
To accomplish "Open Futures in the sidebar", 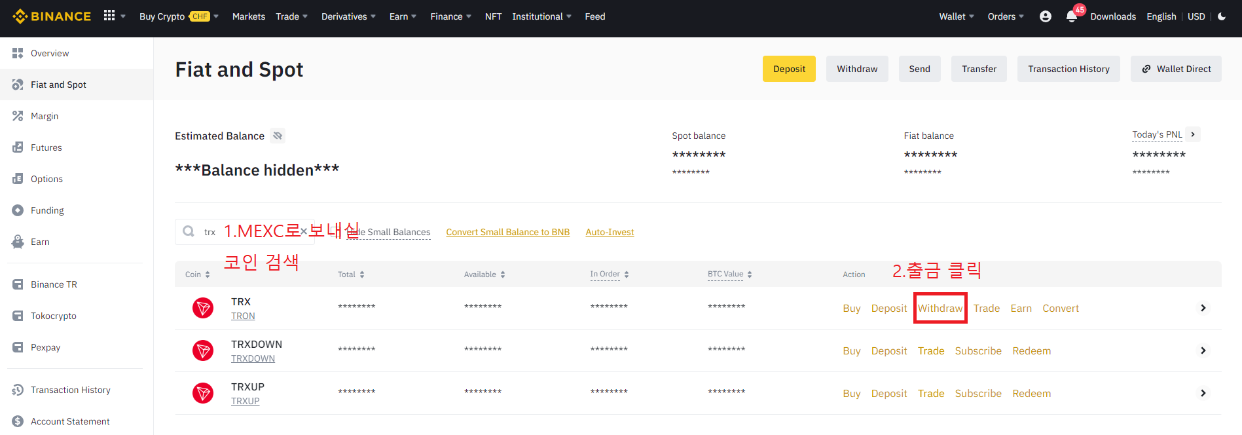I will click(x=77, y=147).
